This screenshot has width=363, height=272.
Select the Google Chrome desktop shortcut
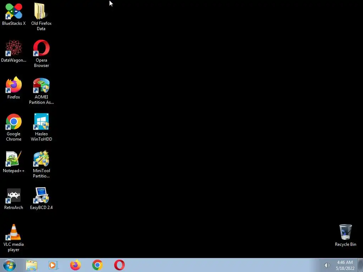pyautogui.click(x=14, y=127)
